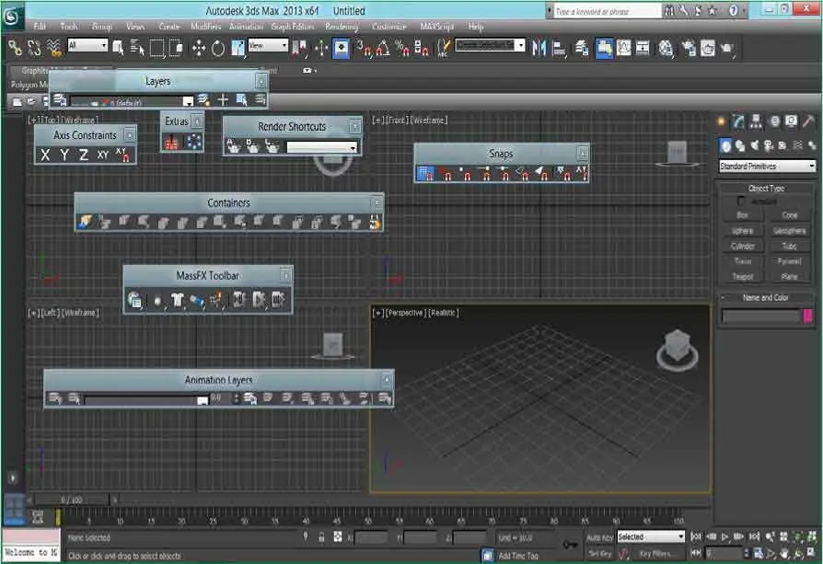Open the Modify tab in command panel
Screen dimensions: 823x564
click(738, 121)
